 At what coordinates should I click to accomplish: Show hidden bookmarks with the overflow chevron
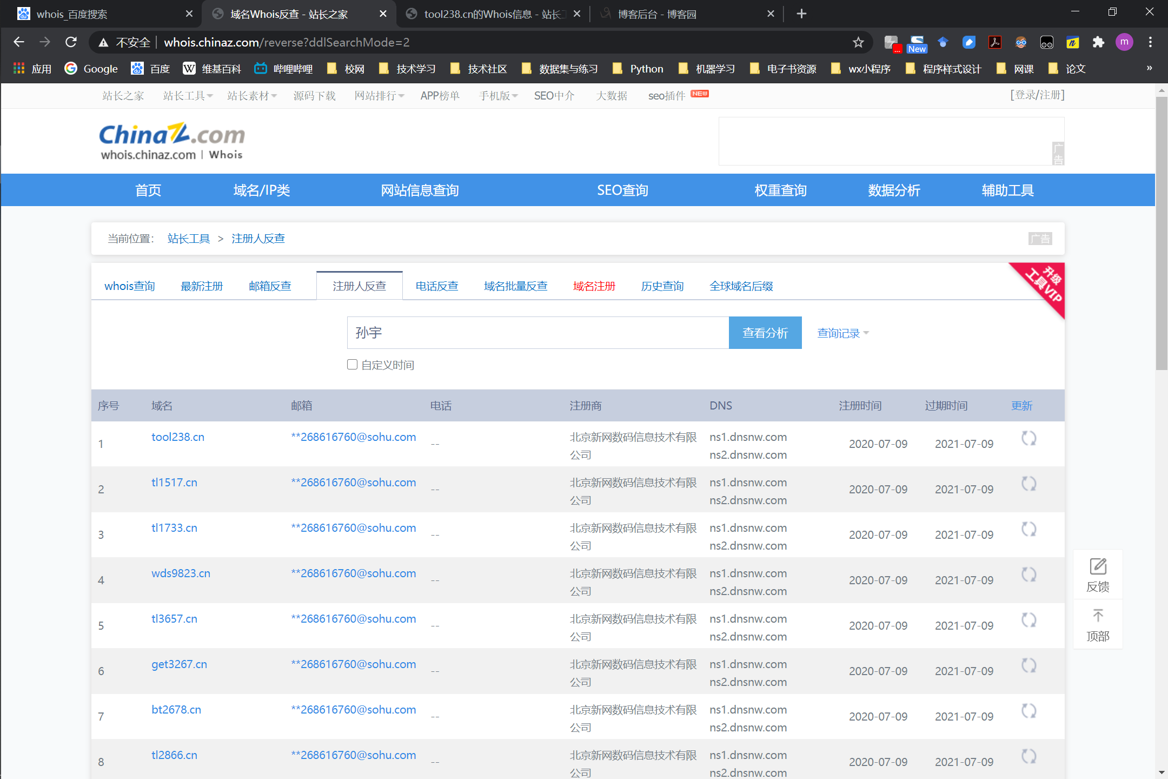1149,68
